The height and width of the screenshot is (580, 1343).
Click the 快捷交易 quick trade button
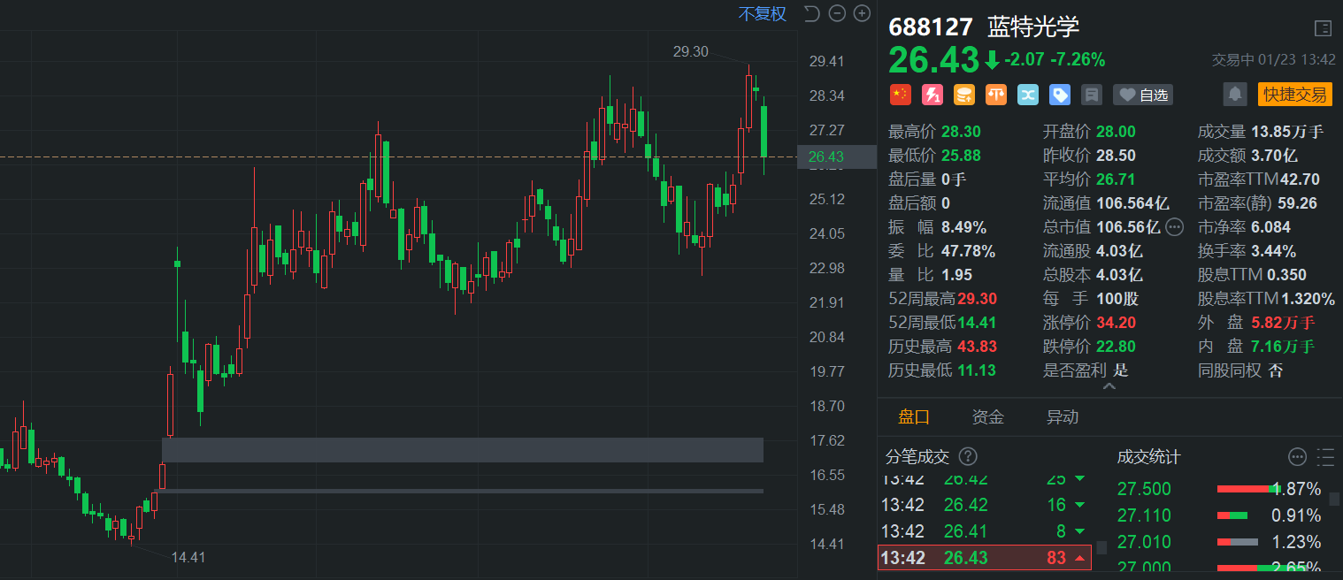pyautogui.click(x=1294, y=95)
